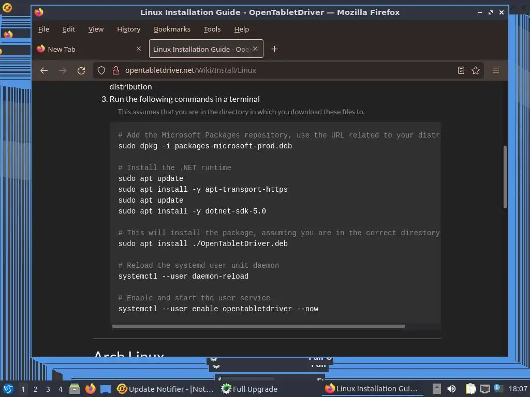530x397 pixels.
Task: Click the forward navigation arrow
Action: pyautogui.click(x=63, y=70)
